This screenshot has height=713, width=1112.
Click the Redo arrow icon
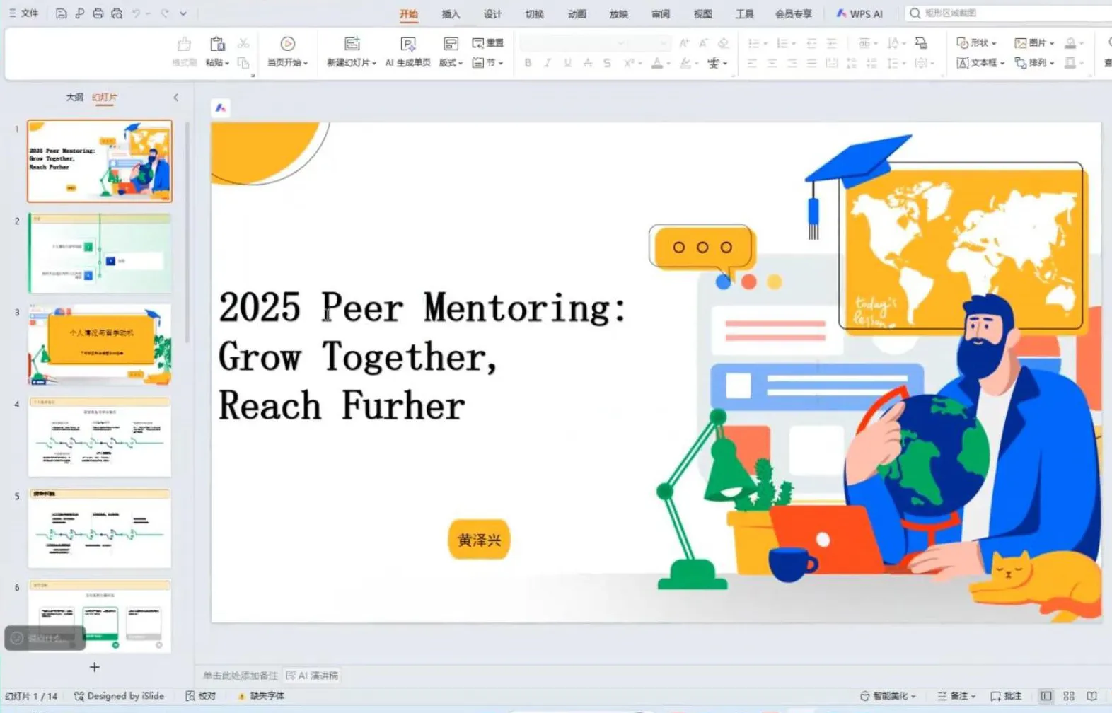coord(164,13)
